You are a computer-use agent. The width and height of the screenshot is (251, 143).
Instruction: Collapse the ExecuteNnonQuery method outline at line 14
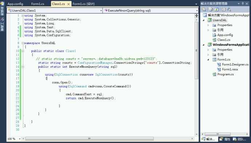(23, 67)
